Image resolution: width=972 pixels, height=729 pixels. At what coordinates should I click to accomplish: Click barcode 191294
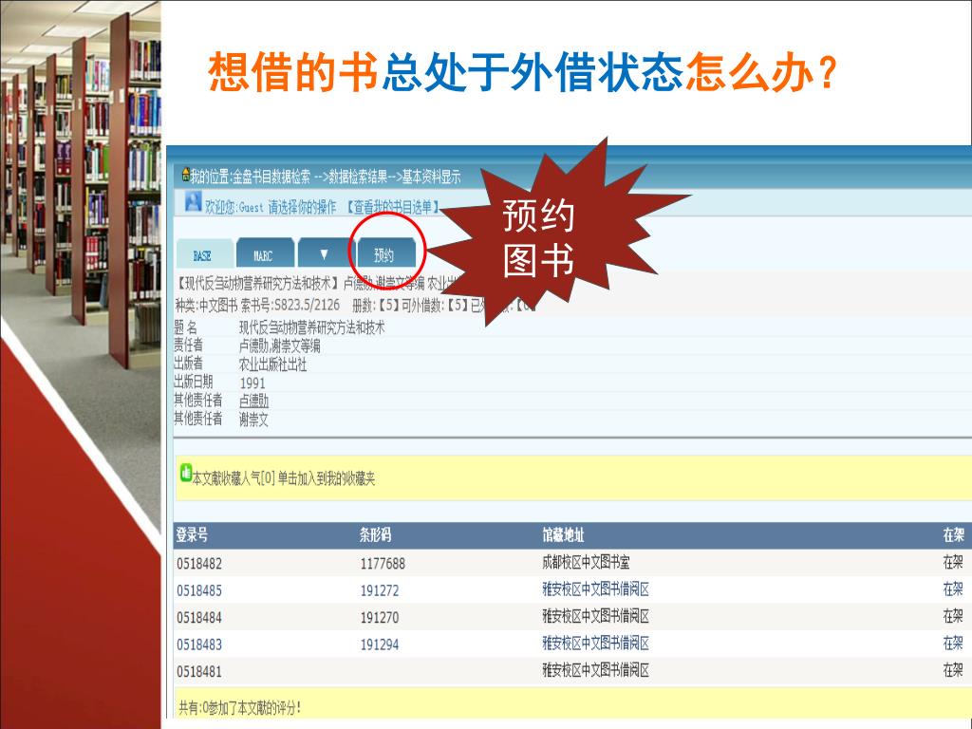click(x=380, y=645)
